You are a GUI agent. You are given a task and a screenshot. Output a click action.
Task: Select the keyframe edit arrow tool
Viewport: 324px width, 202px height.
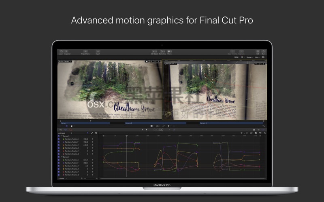88,133
